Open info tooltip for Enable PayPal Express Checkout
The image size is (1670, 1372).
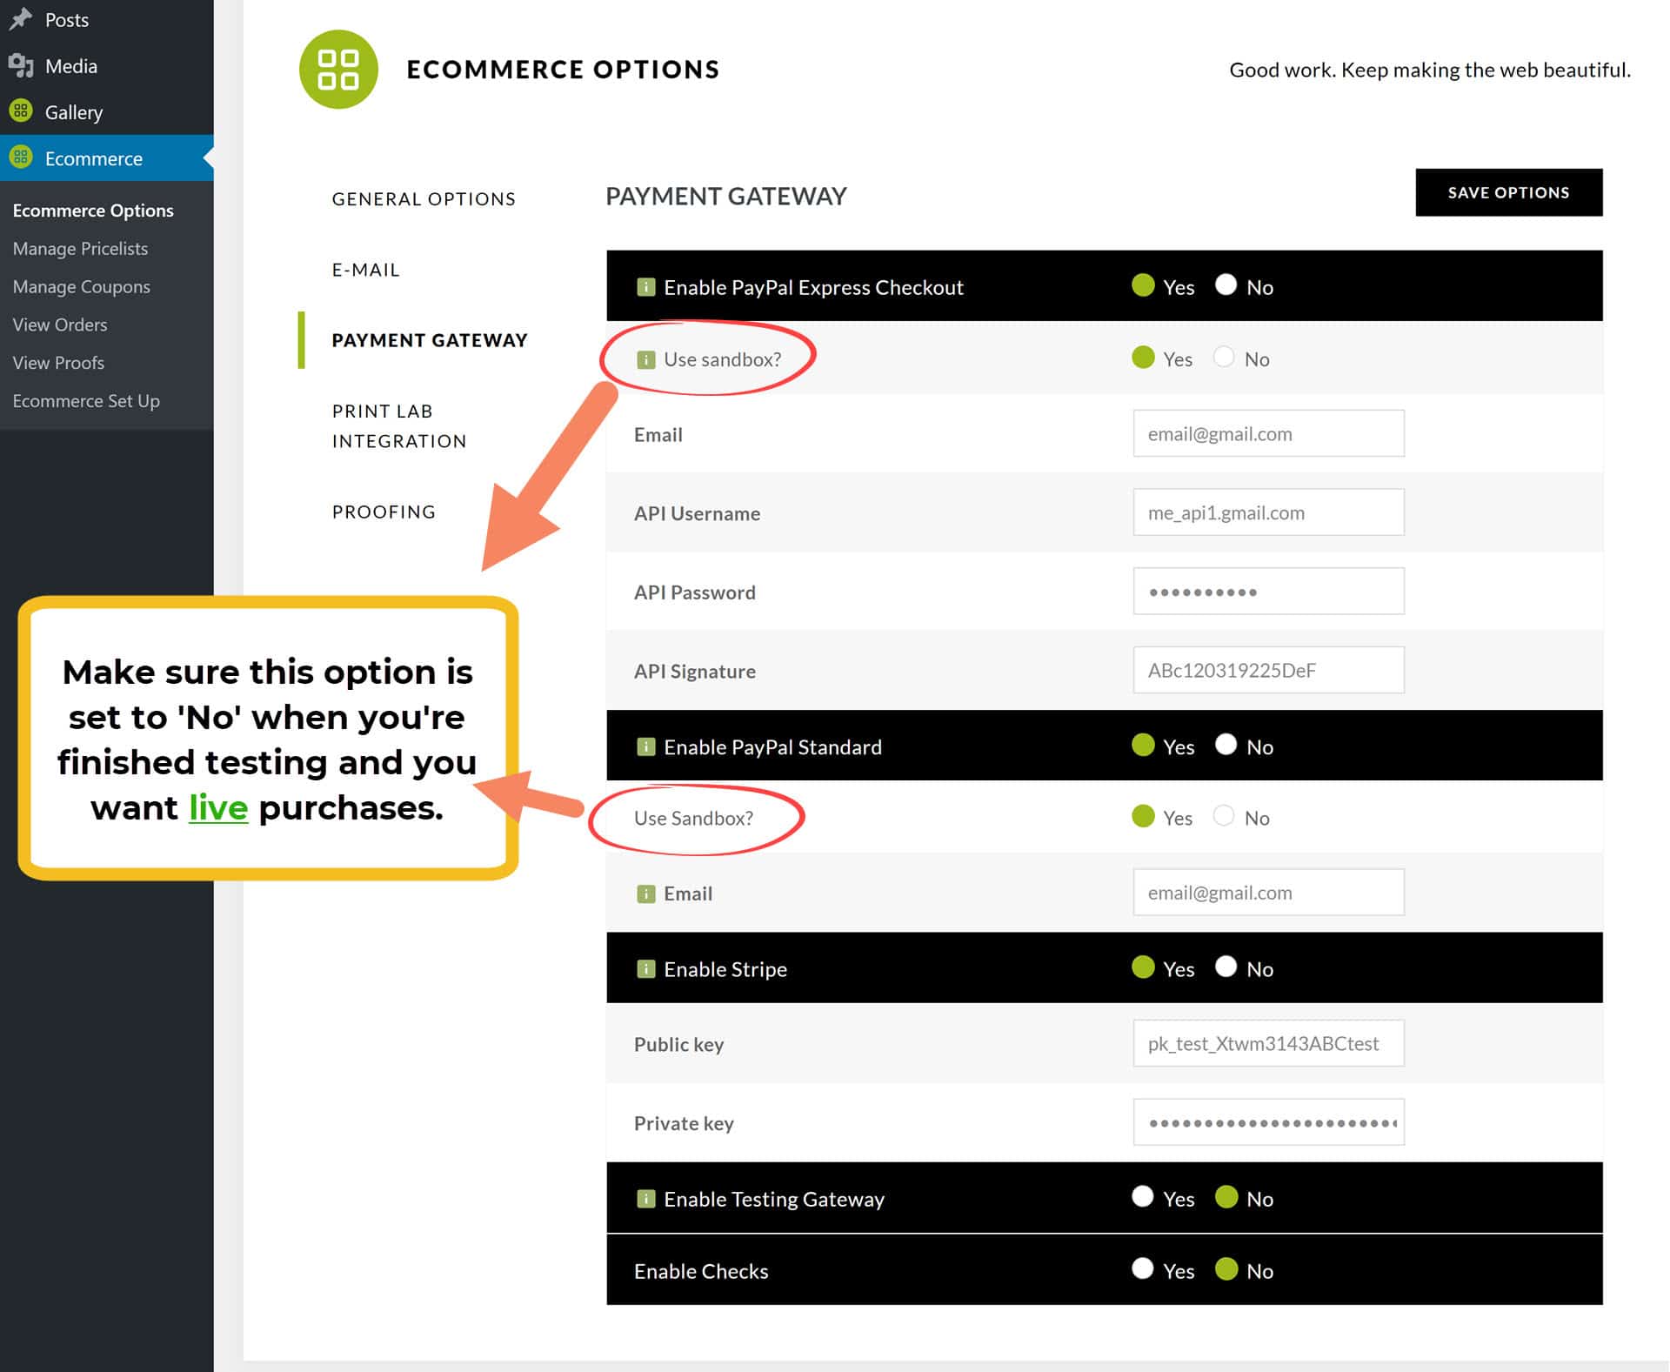[645, 286]
